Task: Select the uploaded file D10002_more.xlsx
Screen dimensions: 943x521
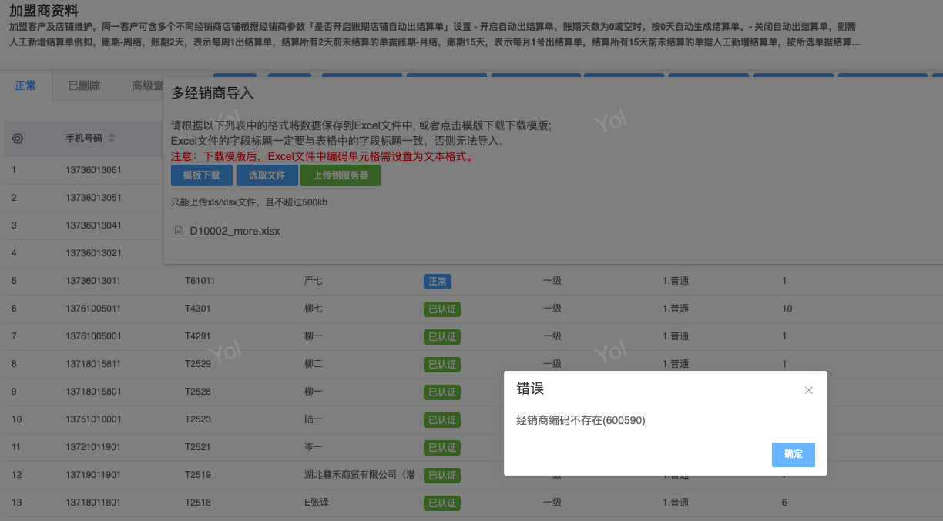Action: (x=234, y=231)
